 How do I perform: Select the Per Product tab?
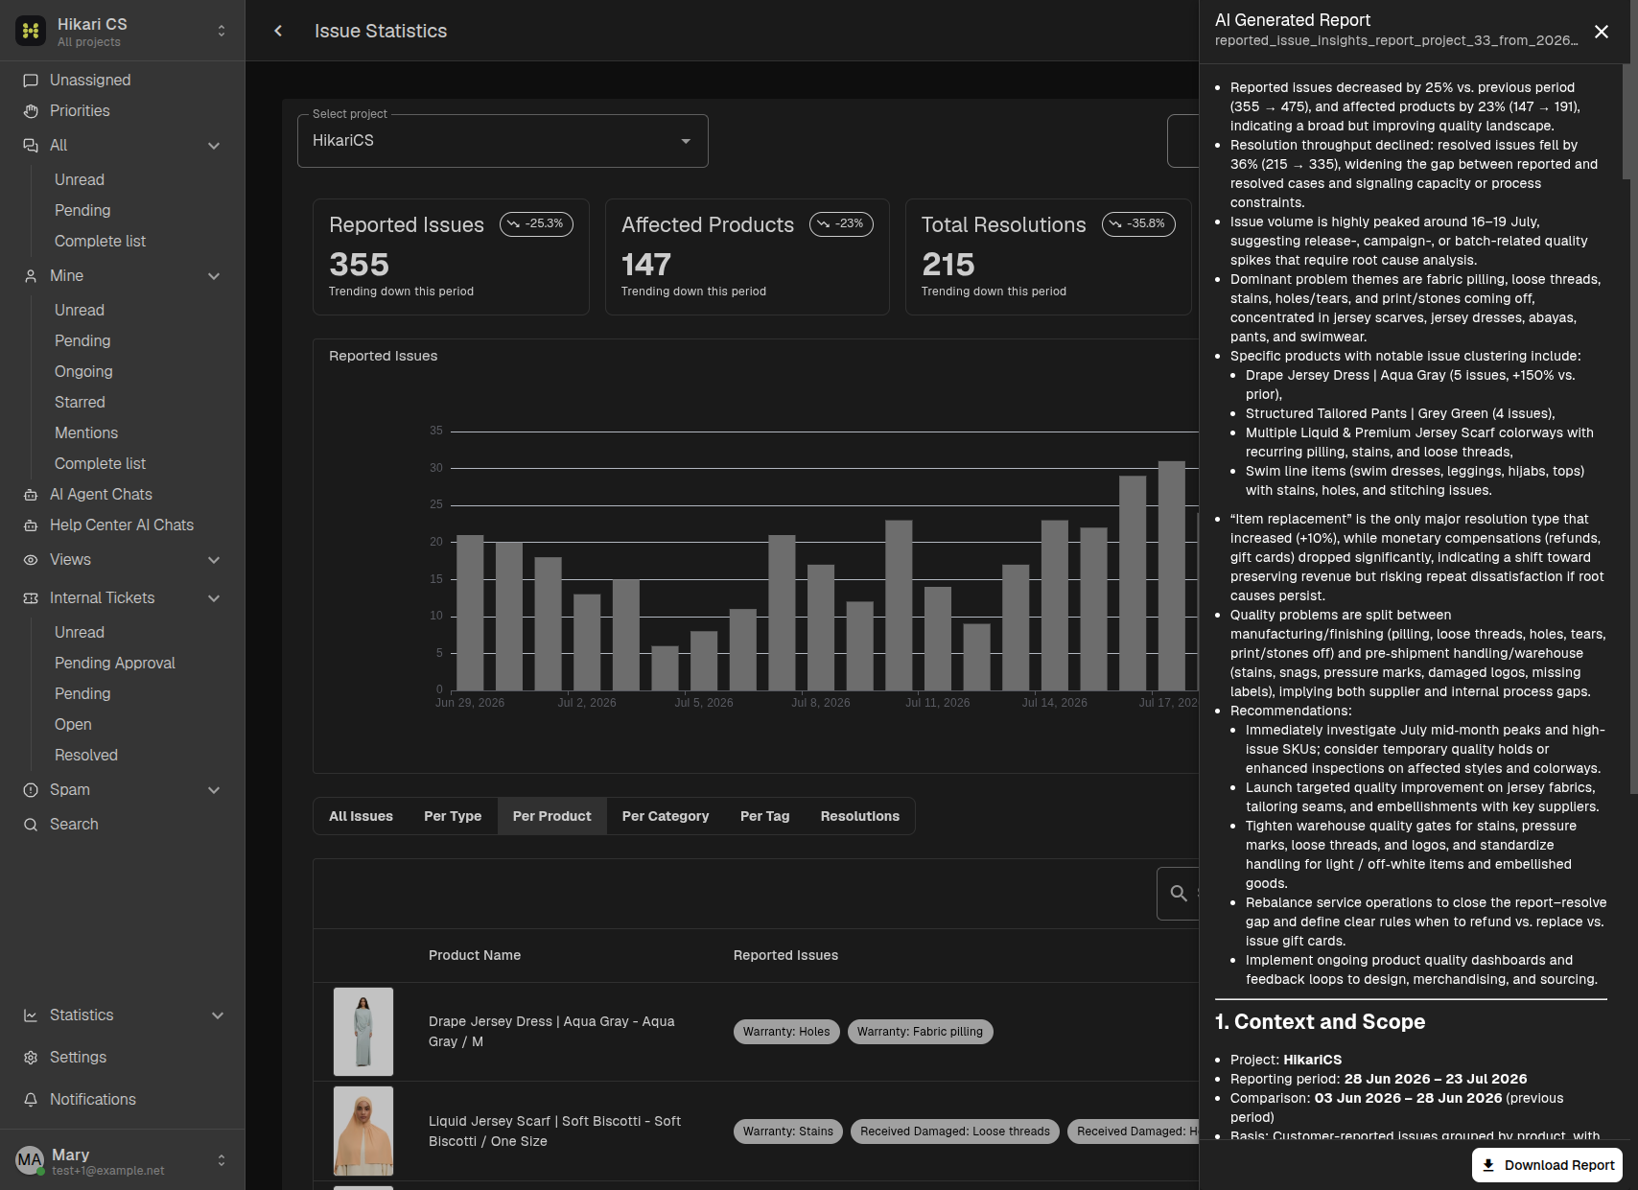(552, 816)
